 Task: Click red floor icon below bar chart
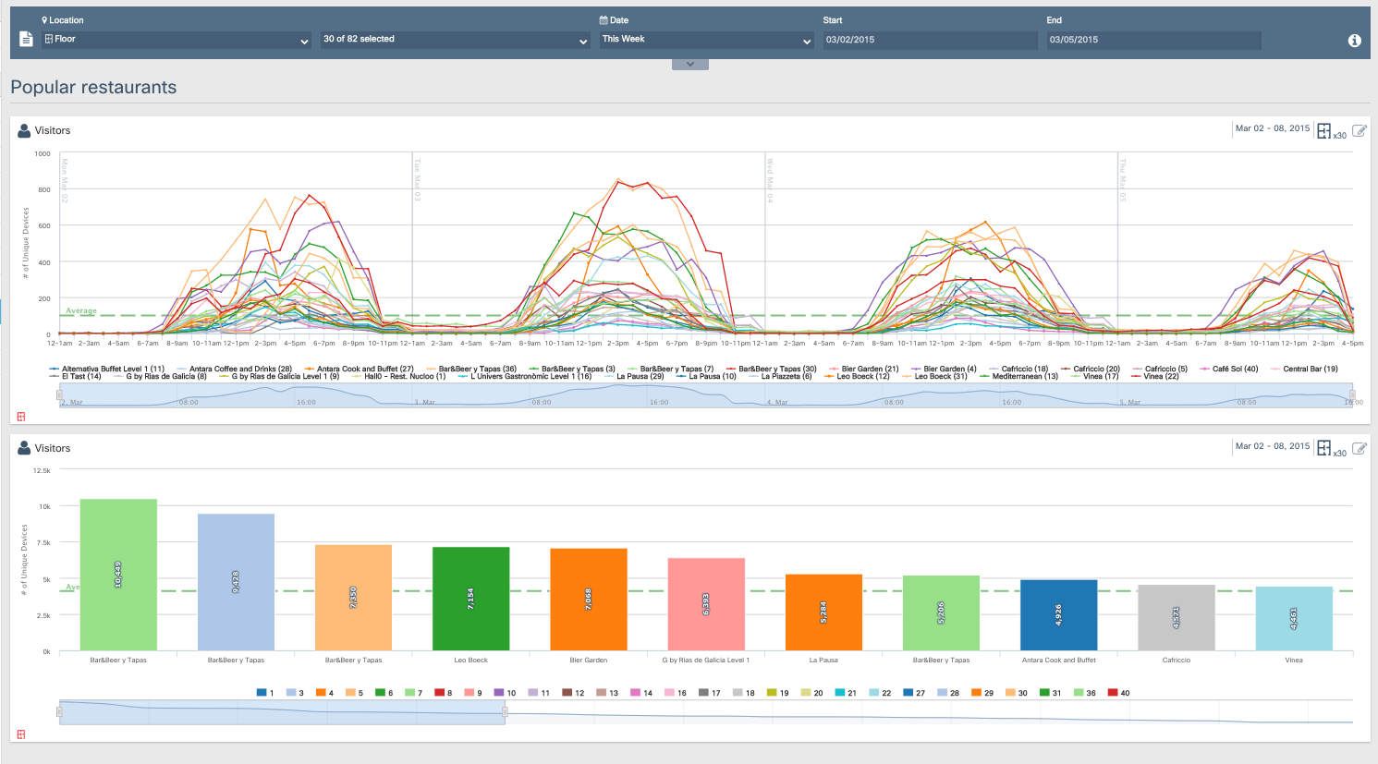(21, 734)
